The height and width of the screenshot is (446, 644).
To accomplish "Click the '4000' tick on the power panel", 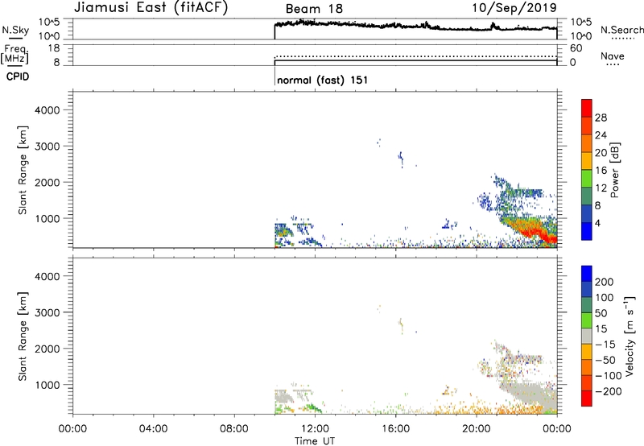I will point(47,110).
